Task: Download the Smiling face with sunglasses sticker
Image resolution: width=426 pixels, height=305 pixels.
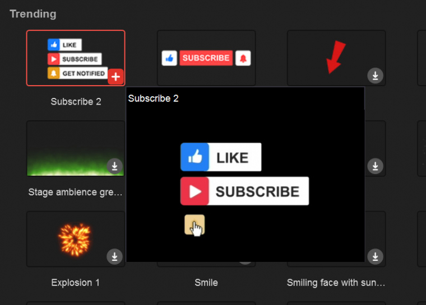Action: [x=375, y=256]
